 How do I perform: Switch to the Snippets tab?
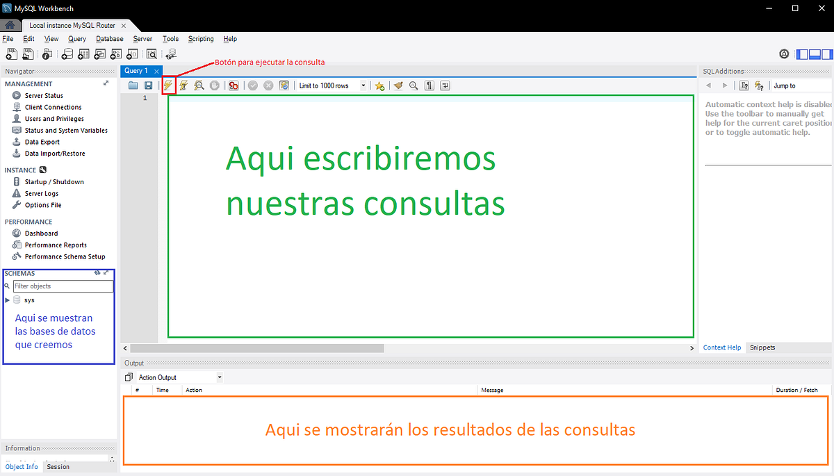[762, 347]
